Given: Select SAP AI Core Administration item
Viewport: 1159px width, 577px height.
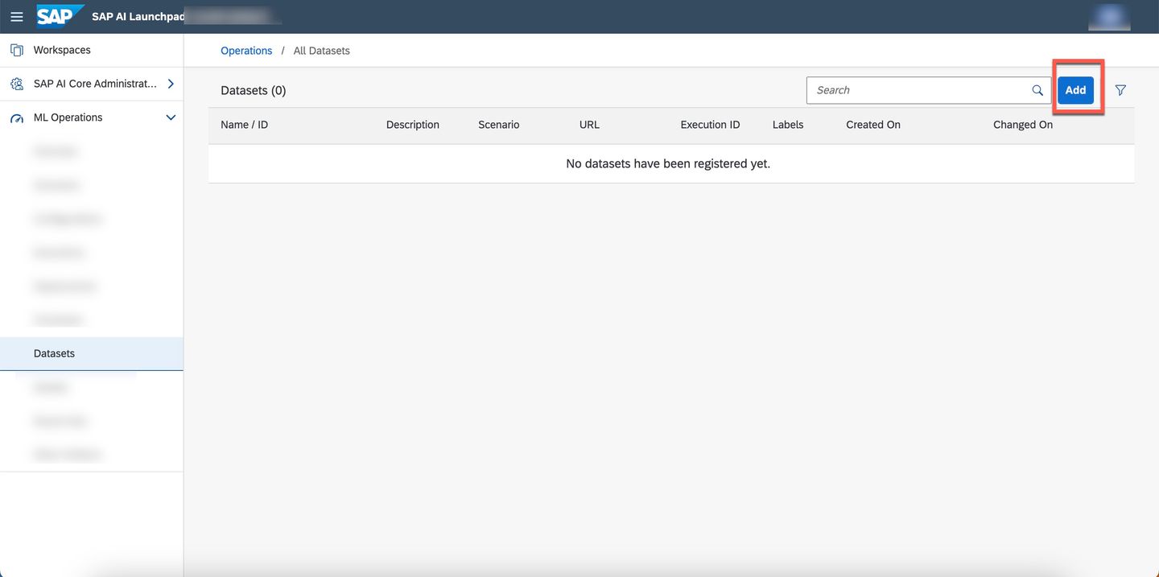Looking at the screenshot, I should [x=92, y=84].
